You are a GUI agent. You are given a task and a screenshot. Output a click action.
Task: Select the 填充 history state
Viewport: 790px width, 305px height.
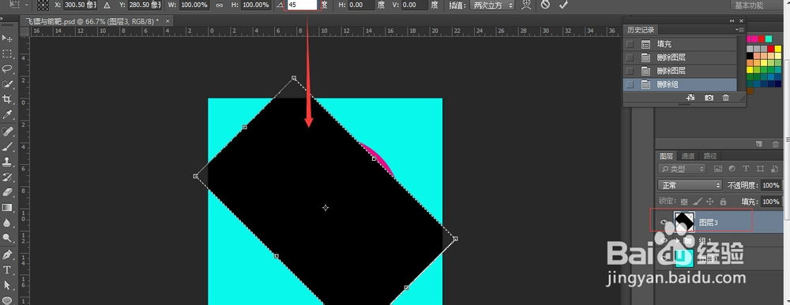(x=680, y=44)
